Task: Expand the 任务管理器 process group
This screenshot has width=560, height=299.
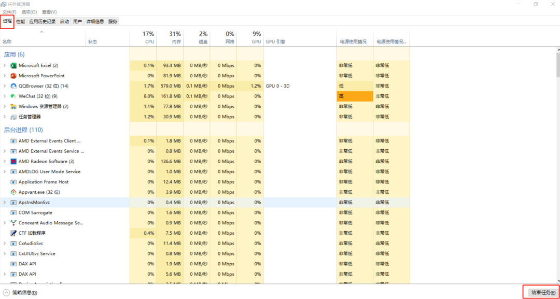Action: pyautogui.click(x=5, y=117)
